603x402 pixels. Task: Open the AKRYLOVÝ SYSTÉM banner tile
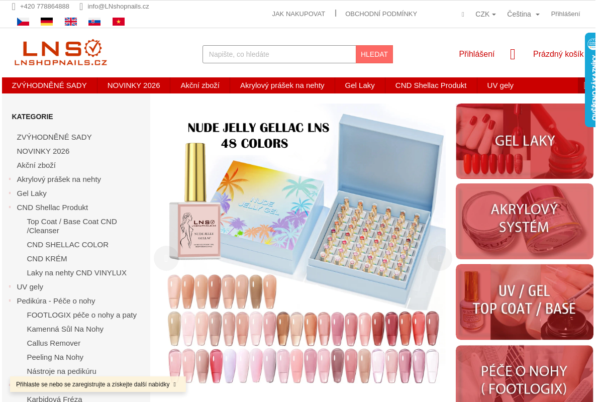pyautogui.click(x=525, y=222)
